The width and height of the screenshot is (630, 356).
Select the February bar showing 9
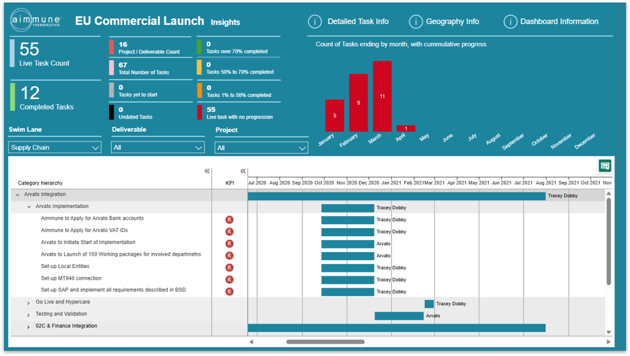click(358, 103)
